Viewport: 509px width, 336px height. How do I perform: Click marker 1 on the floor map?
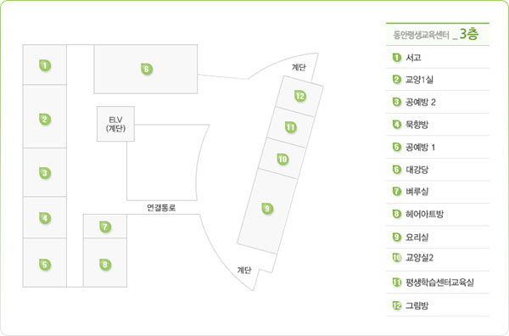(45, 65)
